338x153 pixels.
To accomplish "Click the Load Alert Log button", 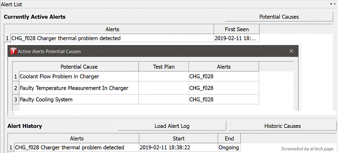I will tap(172, 126).
